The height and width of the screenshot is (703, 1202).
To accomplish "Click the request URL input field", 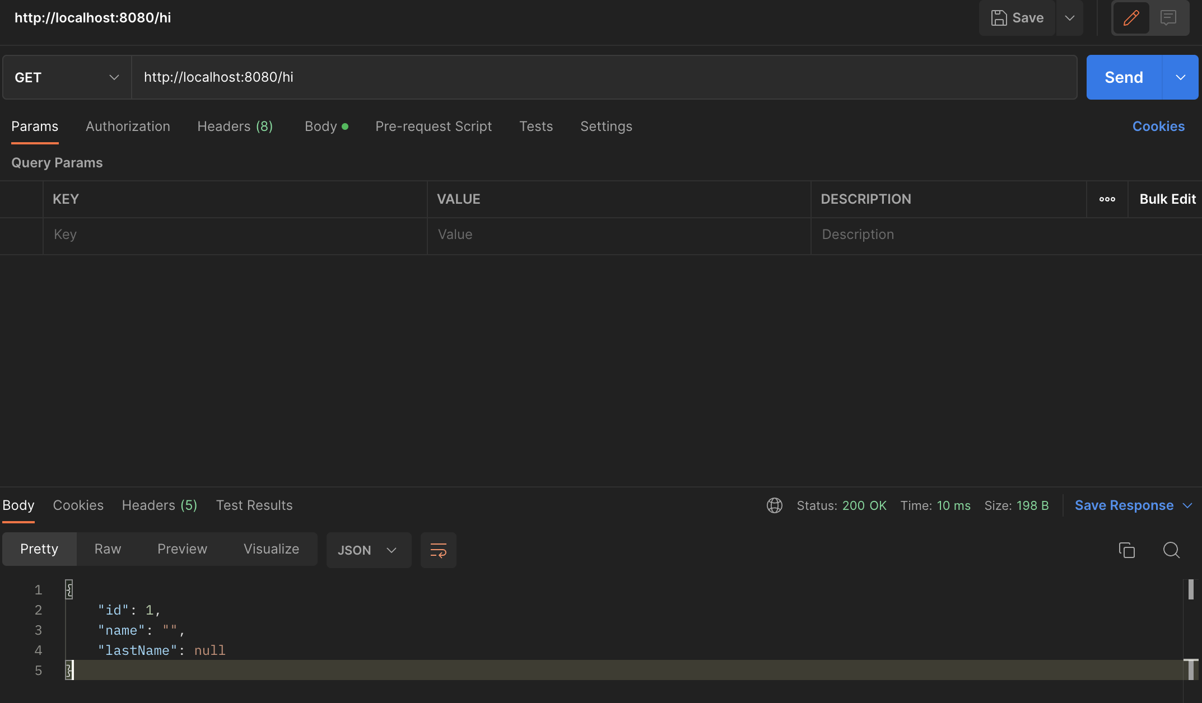I will [604, 77].
